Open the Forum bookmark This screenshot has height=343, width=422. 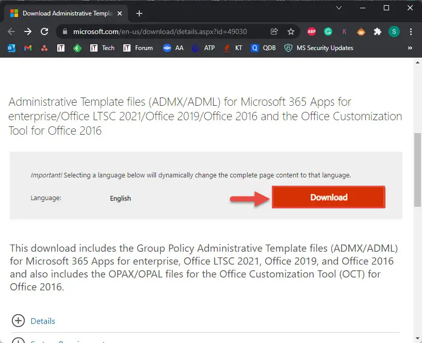click(x=138, y=48)
